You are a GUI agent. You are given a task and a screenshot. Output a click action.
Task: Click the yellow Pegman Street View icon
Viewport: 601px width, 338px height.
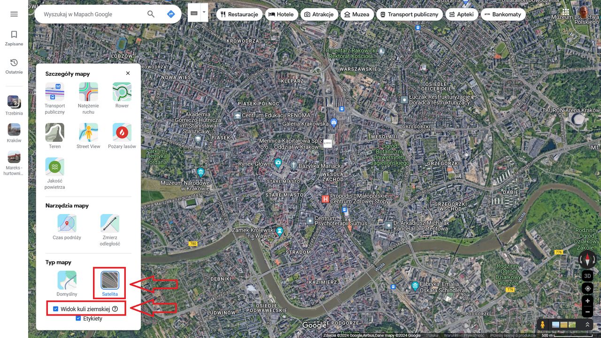543,324
